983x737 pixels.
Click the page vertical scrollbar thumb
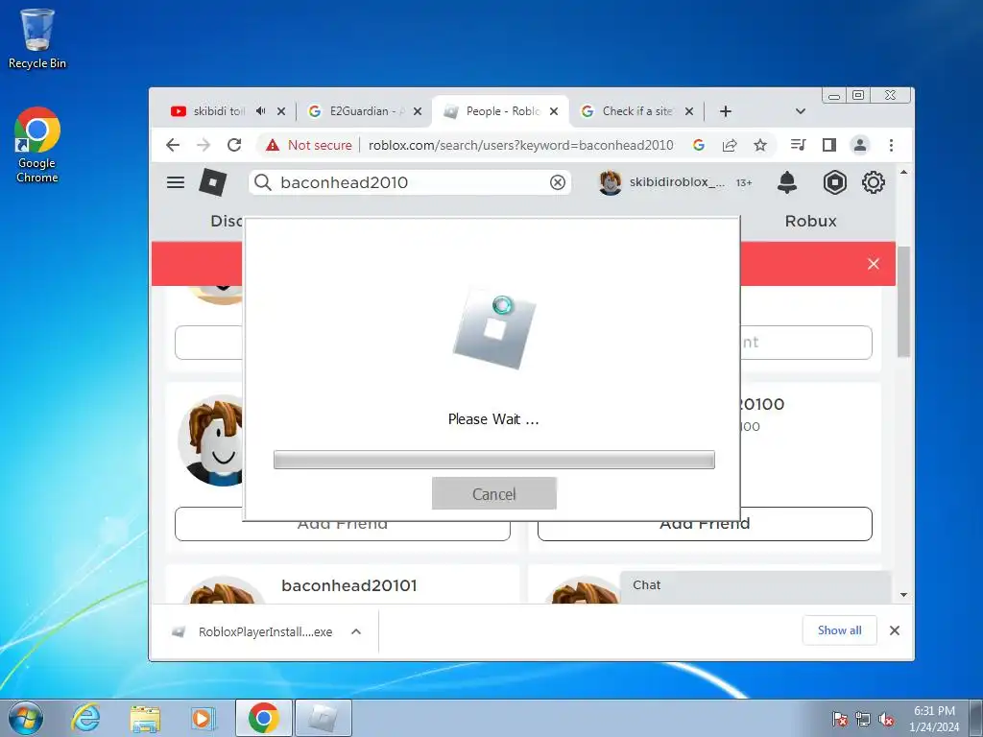click(x=903, y=301)
